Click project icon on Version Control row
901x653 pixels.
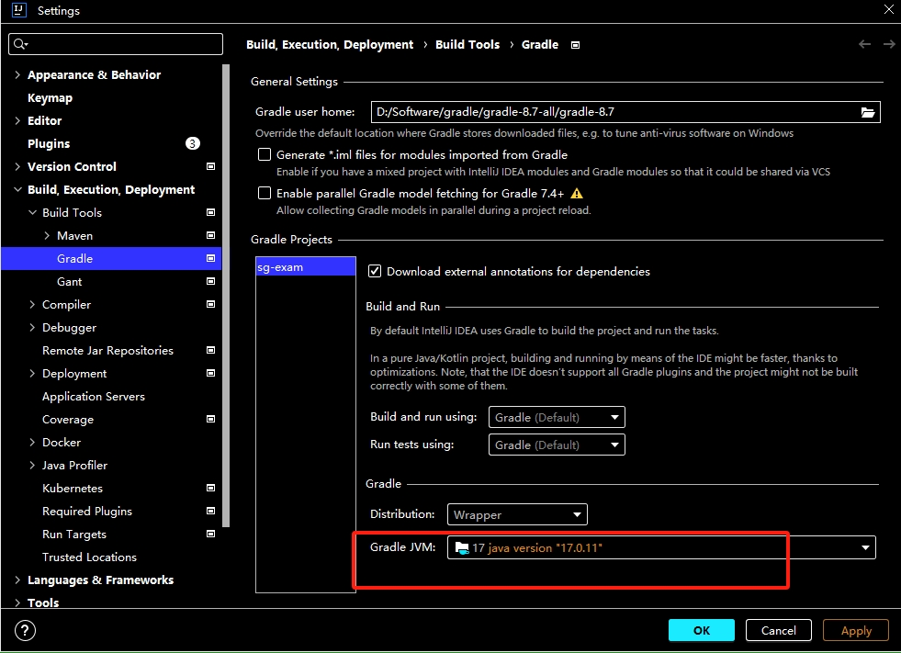[211, 166]
